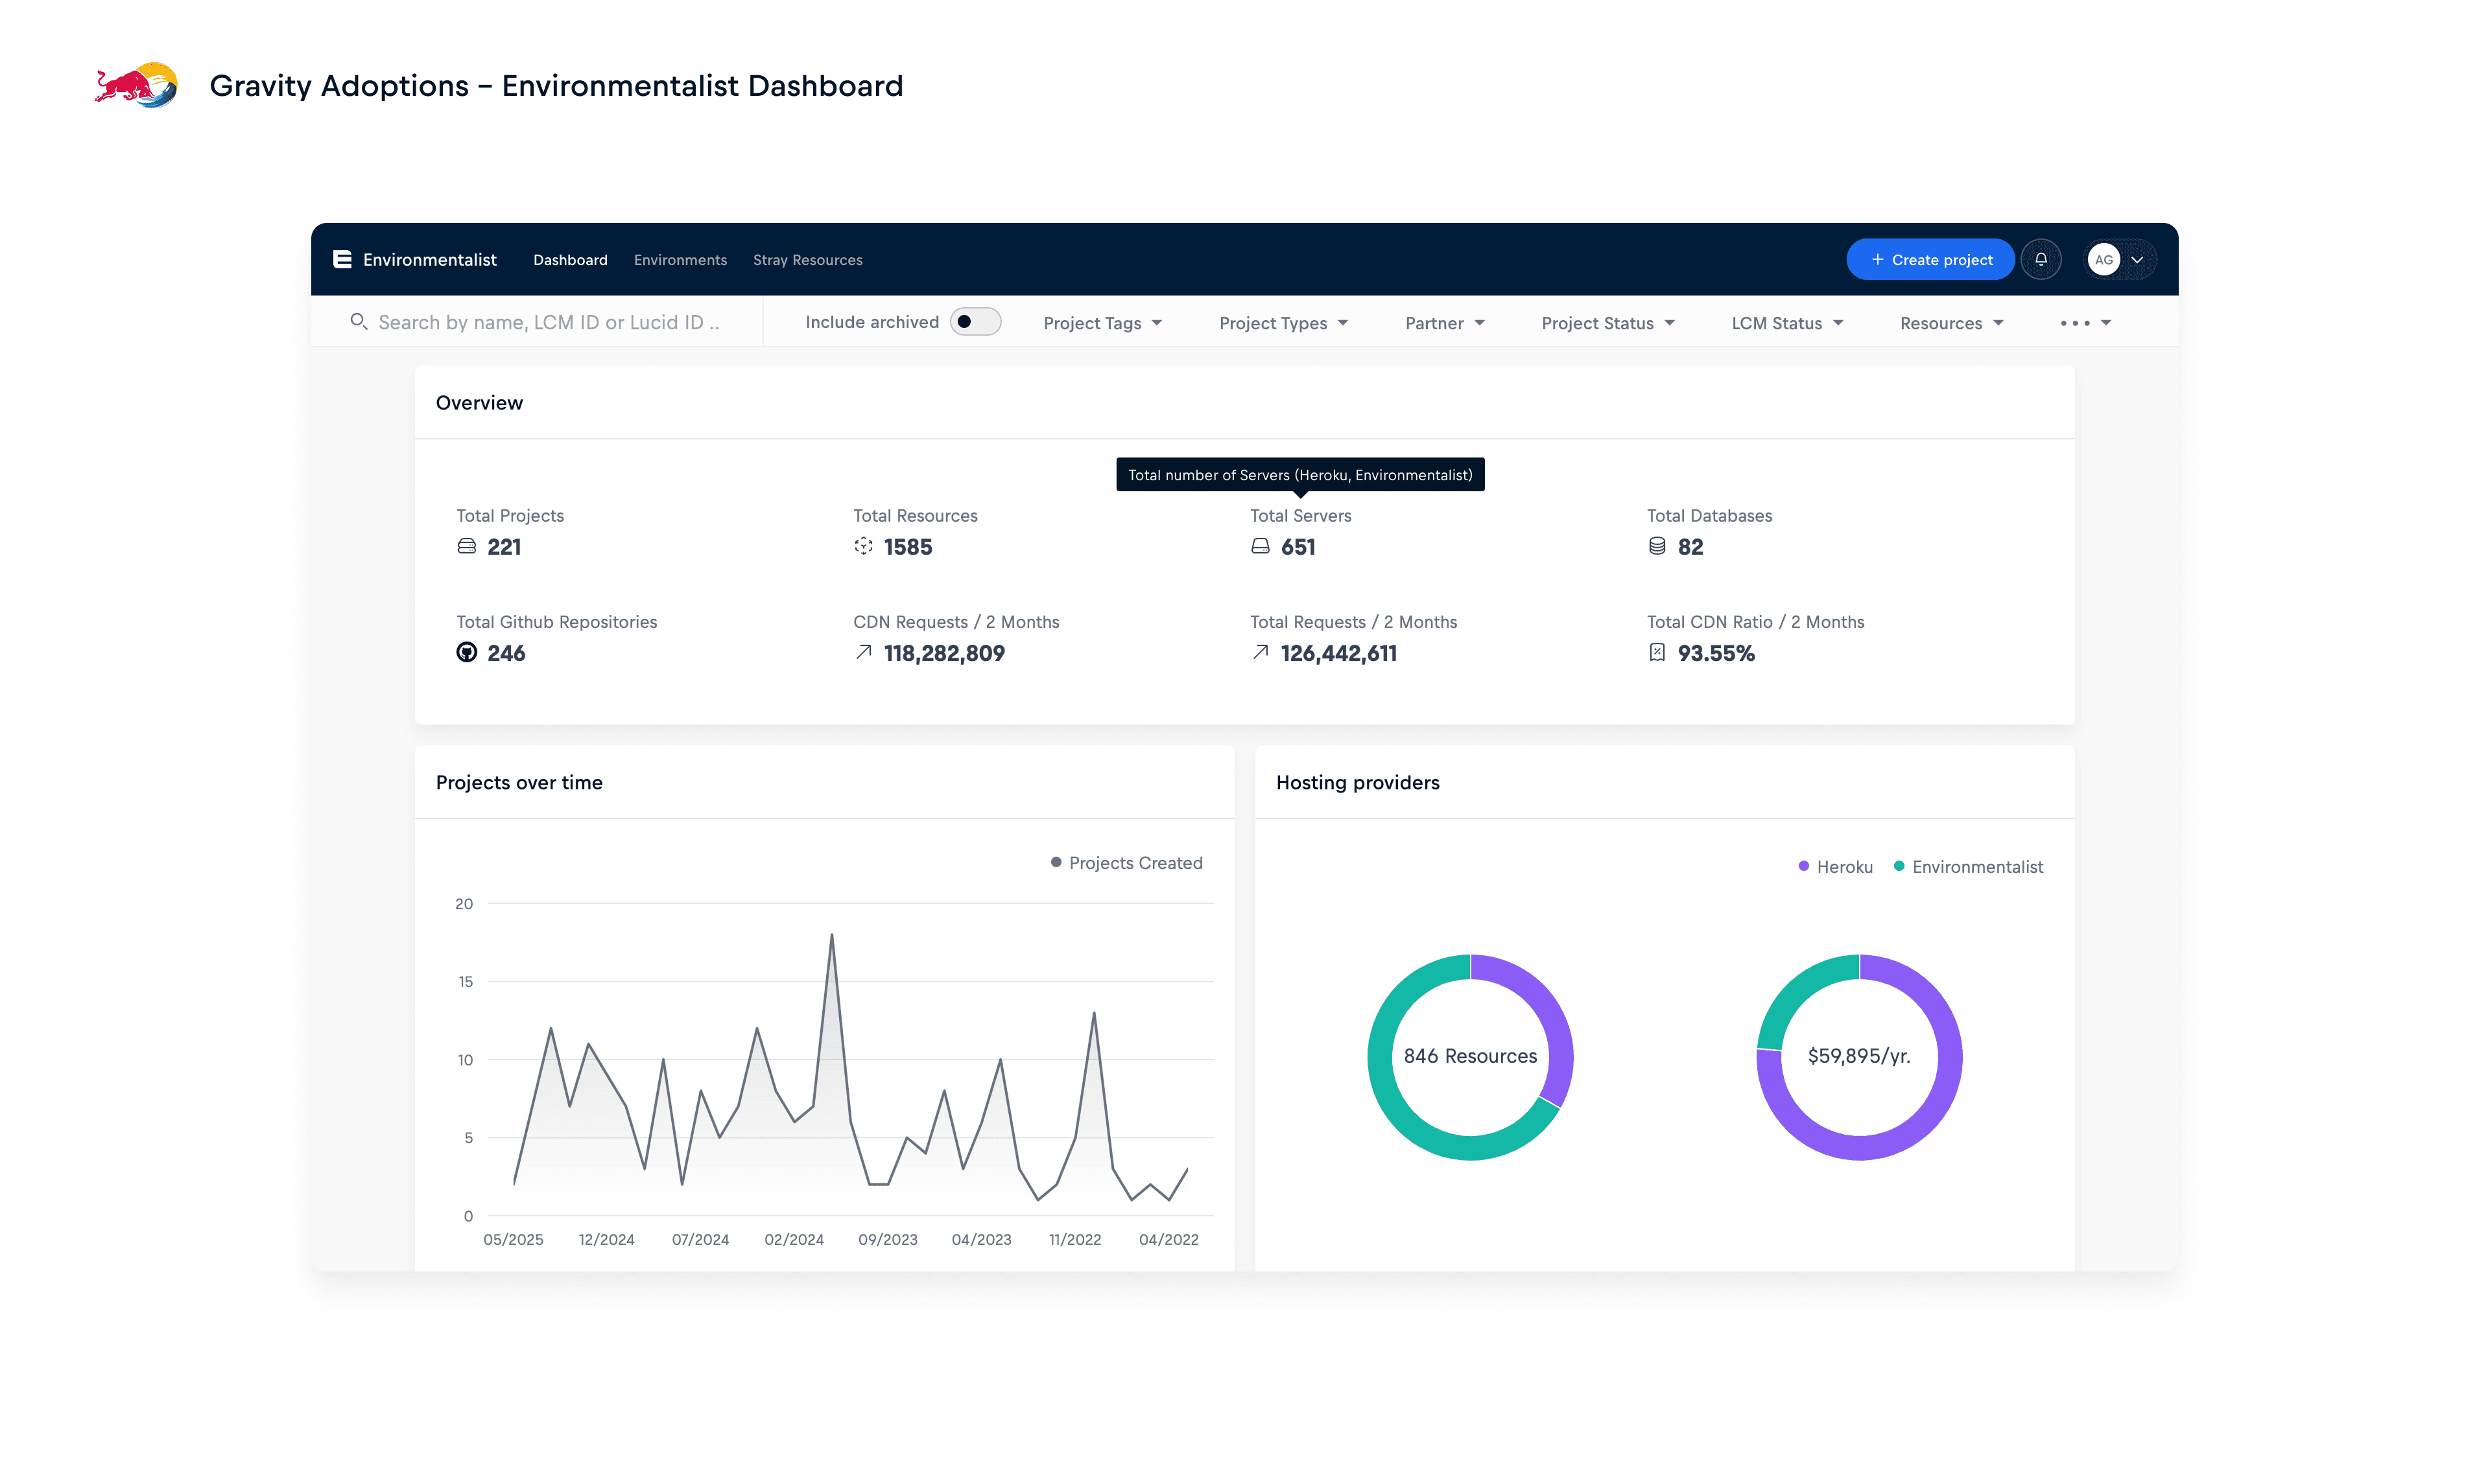This screenshot has height=1484, width=2490.
Task: Expand the LCM Status filter
Action: pyautogui.click(x=1786, y=322)
